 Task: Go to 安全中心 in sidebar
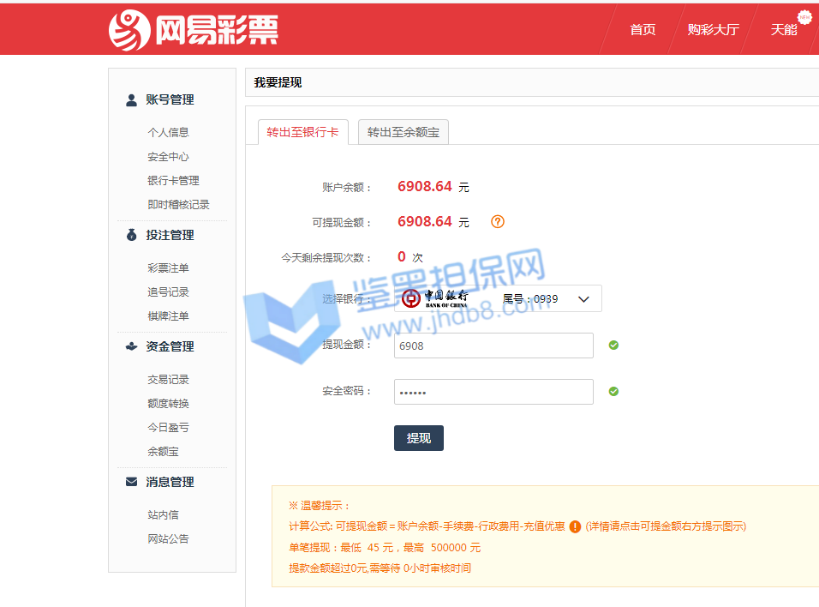click(x=168, y=157)
